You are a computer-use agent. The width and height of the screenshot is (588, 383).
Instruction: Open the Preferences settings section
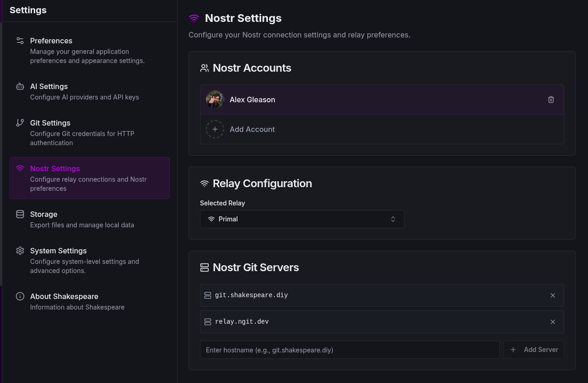tap(51, 41)
